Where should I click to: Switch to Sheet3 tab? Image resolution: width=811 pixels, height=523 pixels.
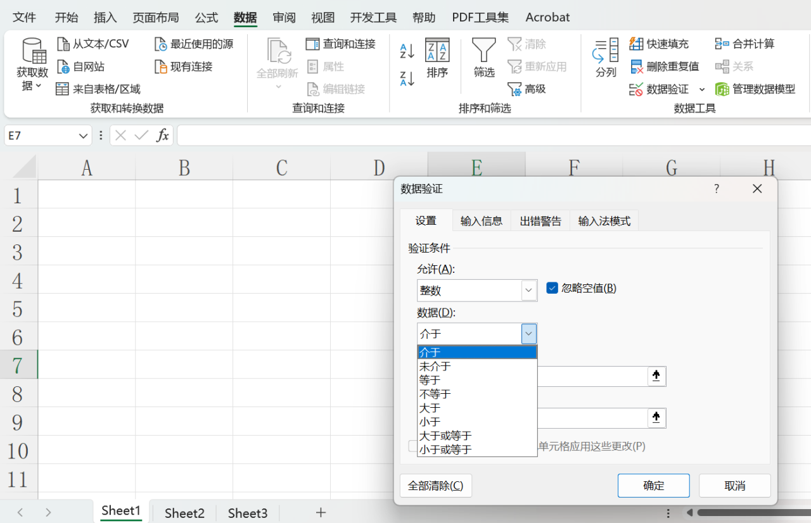click(248, 514)
